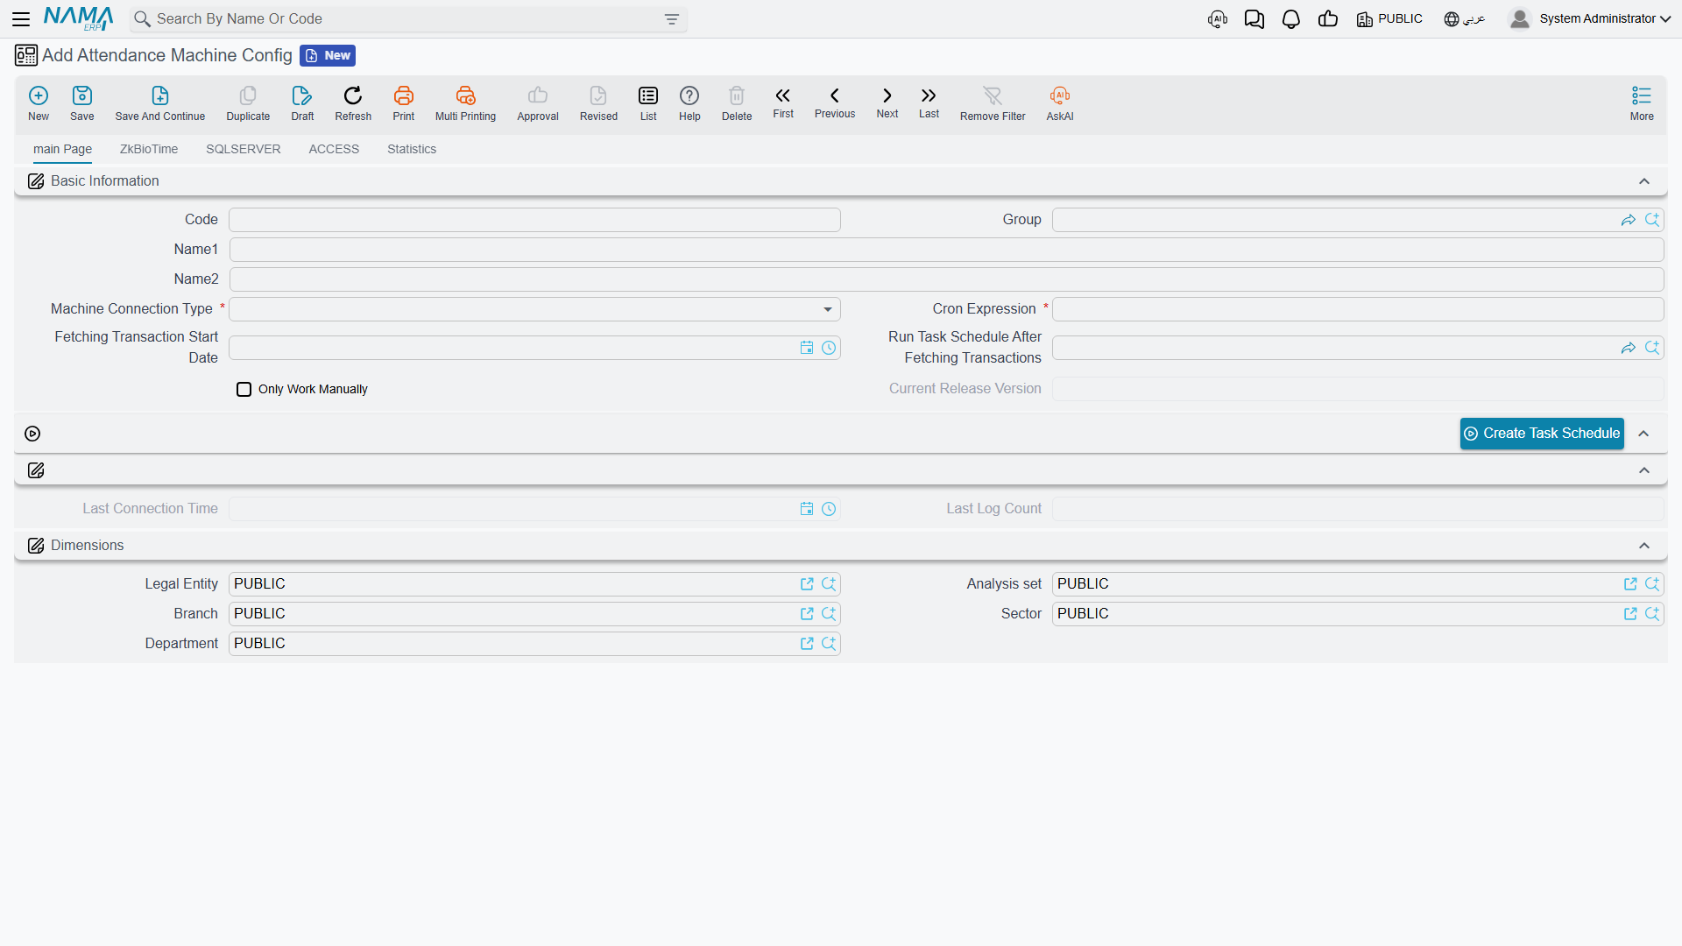This screenshot has width=1682, height=946.
Task: Open the More options menu
Action: [1642, 103]
